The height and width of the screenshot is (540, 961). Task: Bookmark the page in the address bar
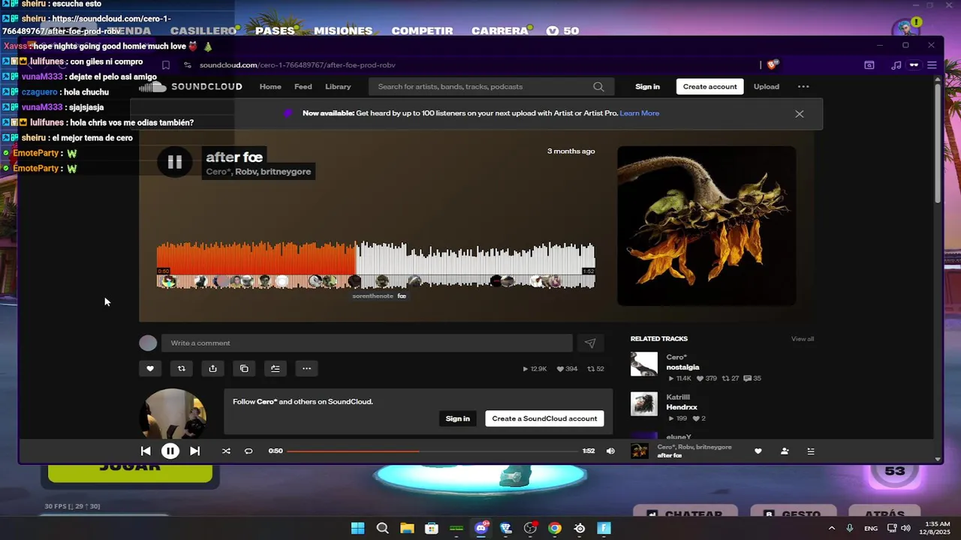click(x=166, y=65)
